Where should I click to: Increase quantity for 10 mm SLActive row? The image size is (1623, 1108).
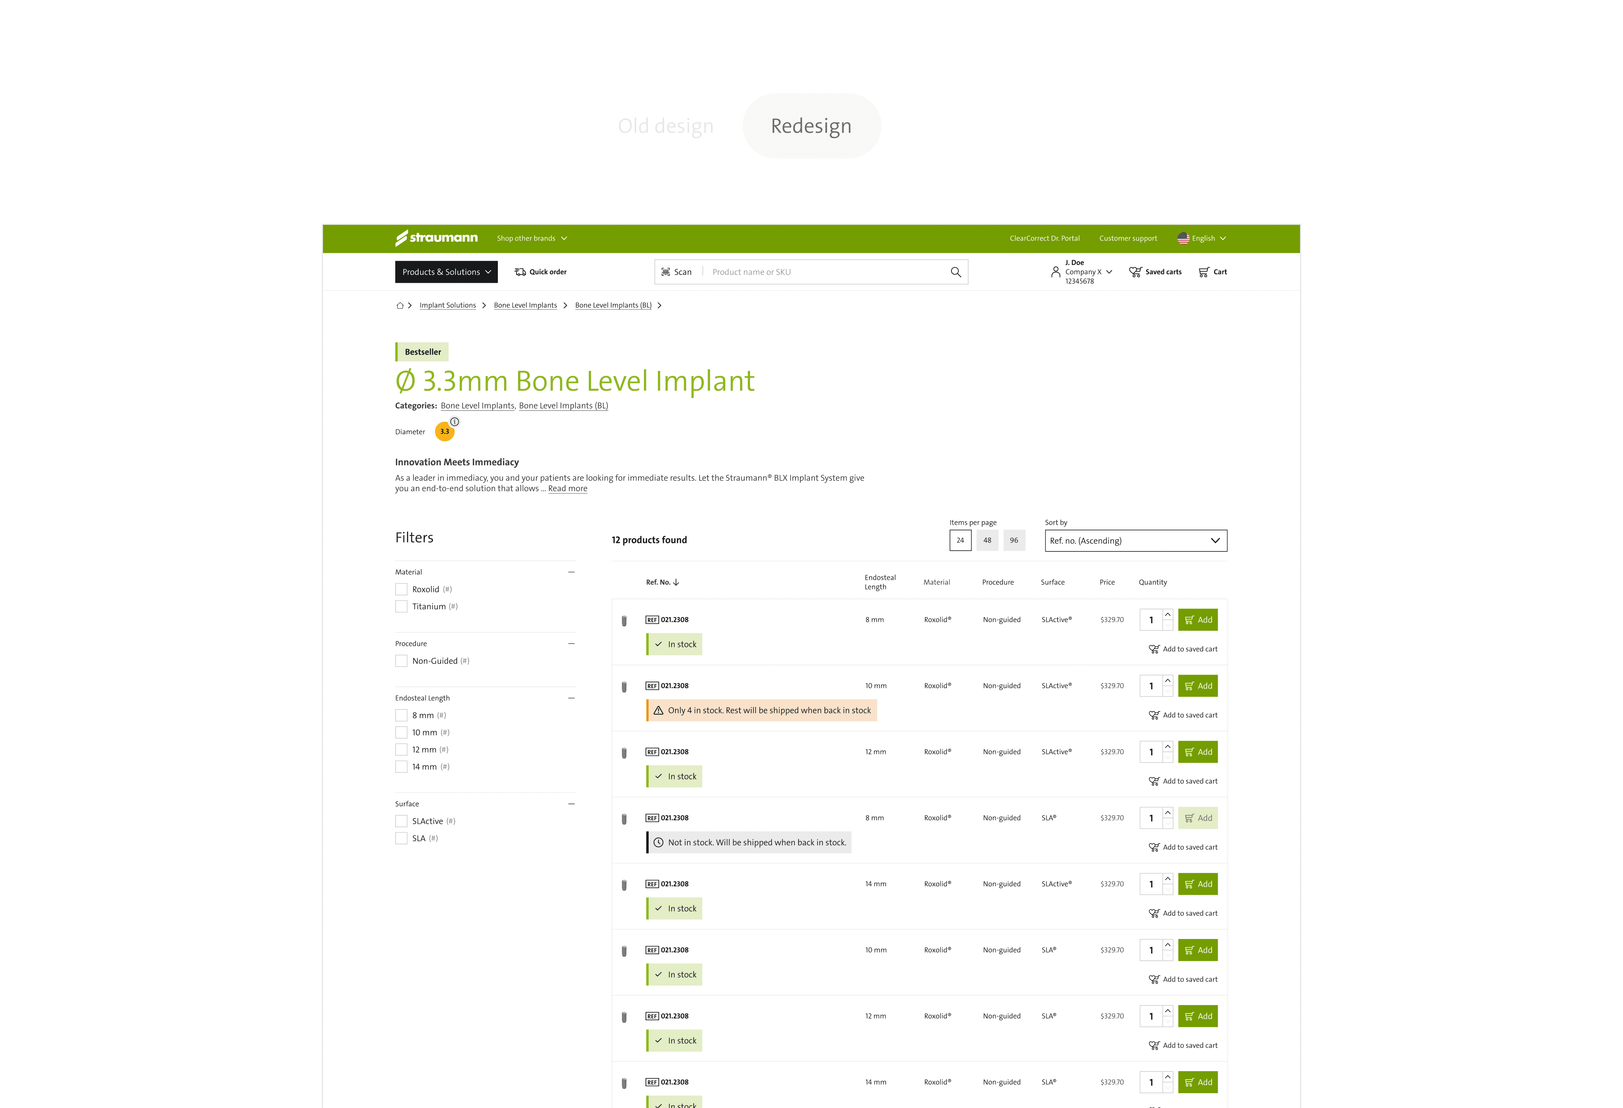click(x=1168, y=681)
